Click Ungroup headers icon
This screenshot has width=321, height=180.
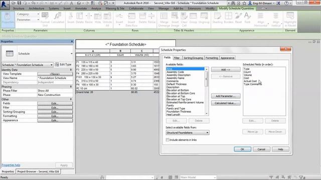204,18
